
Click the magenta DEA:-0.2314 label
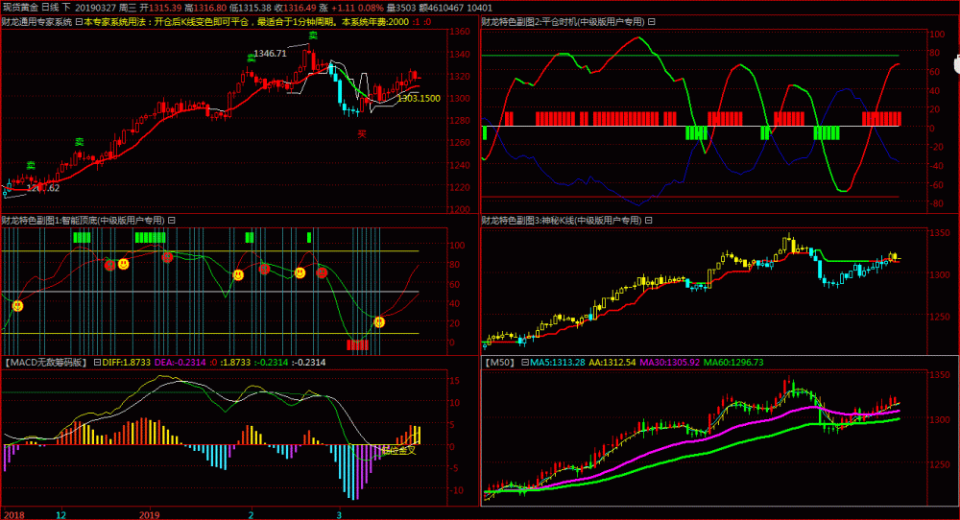[x=180, y=362]
